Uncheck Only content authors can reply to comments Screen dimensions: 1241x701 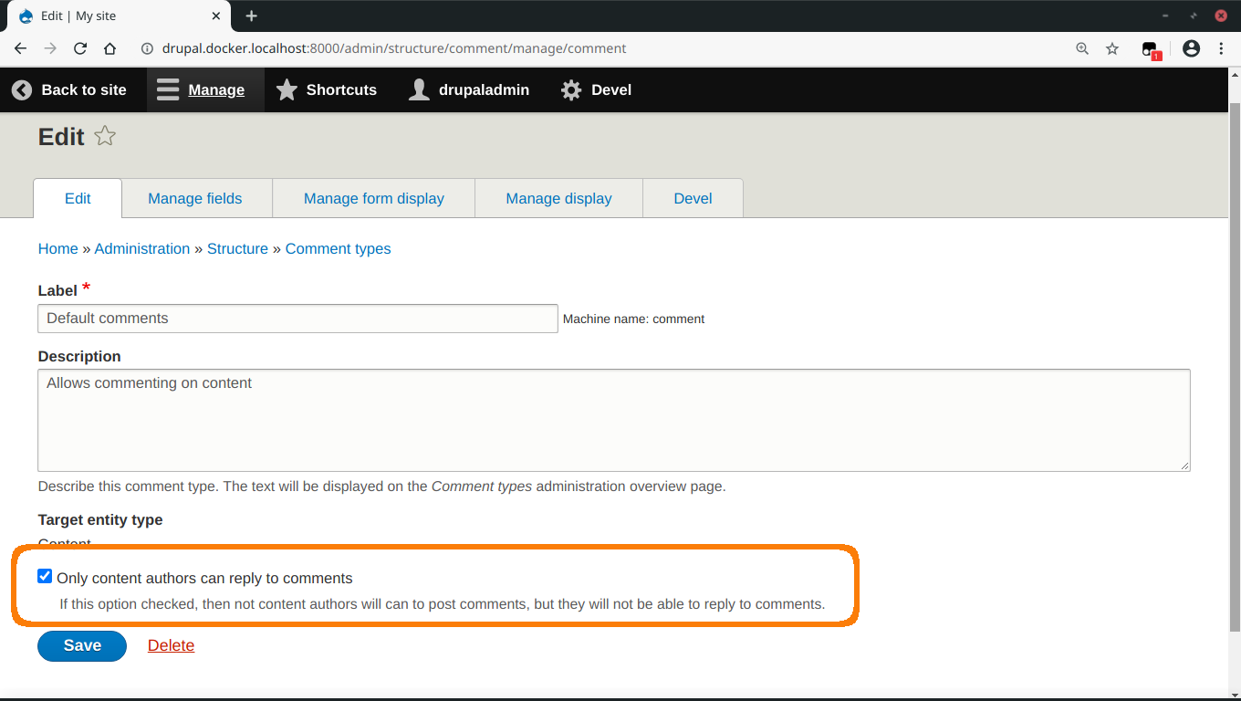click(x=45, y=576)
